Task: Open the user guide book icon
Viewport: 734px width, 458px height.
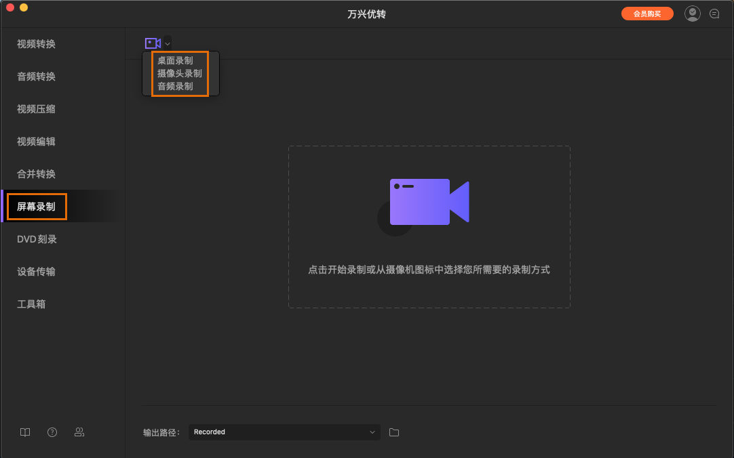Action: click(24, 432)
